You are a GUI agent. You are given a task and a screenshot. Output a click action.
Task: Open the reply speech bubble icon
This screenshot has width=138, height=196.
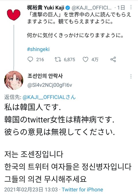(x=30, y=59)
